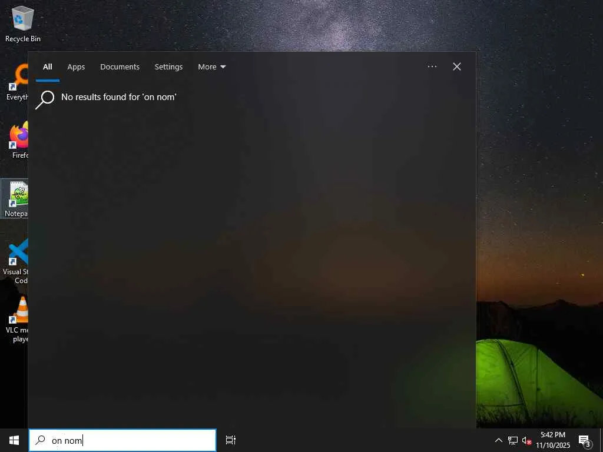Screen dimensions: 603x452
Task: Switch to the Documents search tab
Action: (120, 67)
